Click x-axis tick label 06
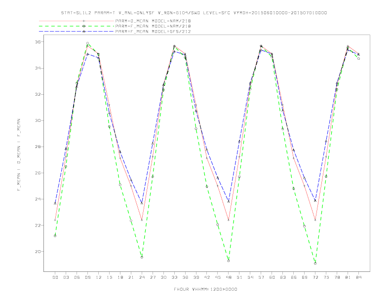 click(77, 277)
